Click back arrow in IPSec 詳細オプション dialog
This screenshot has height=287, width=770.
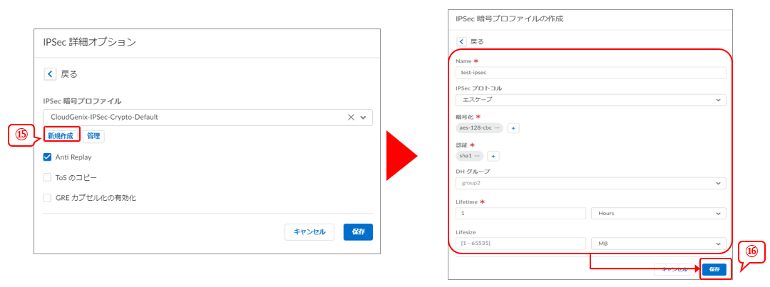(51, 74)
